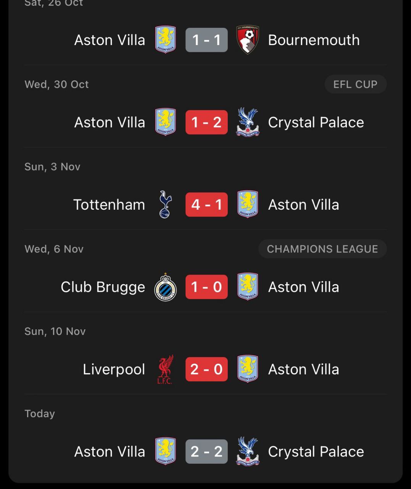Open the 2 - 0 Liverpool score
Viewport: 411px width, 489px height.
206,369
